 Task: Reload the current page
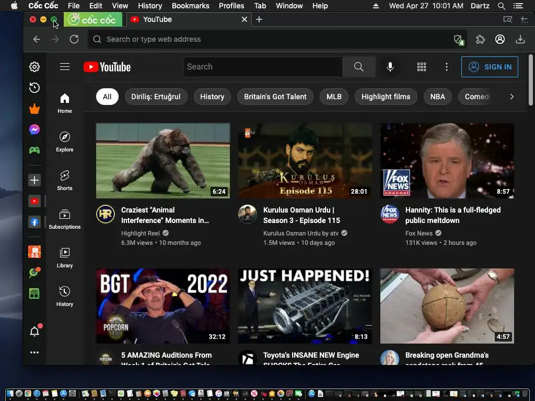tap(74, 39)
